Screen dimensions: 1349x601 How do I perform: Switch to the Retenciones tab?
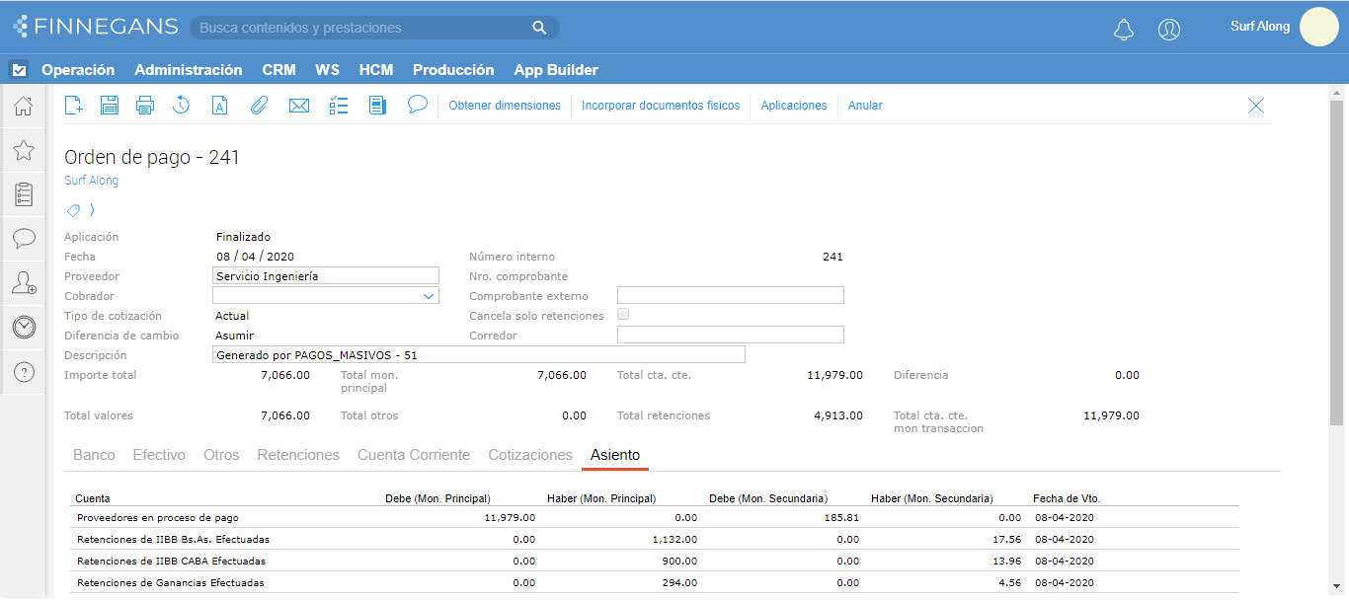coord(298,455)
